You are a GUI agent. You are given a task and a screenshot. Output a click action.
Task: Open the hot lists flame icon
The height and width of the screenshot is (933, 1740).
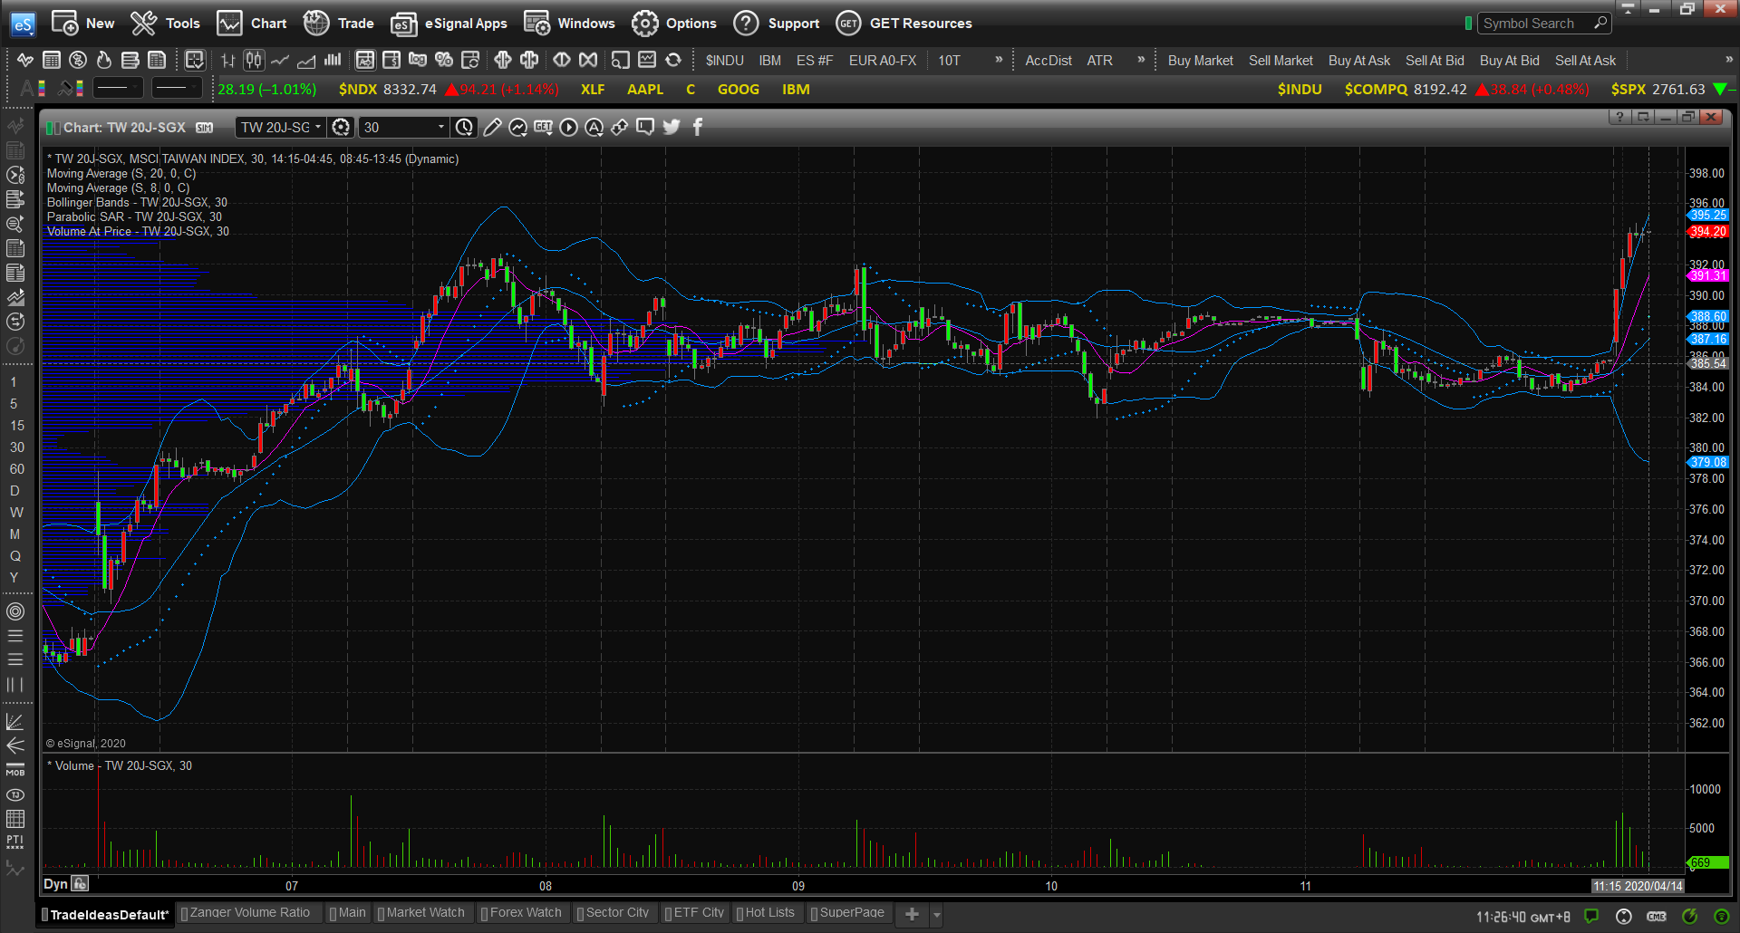point(104,60)
